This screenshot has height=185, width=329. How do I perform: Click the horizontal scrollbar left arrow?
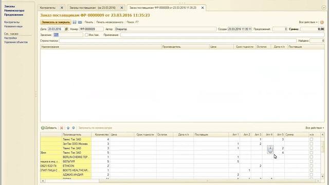[43, 180]
